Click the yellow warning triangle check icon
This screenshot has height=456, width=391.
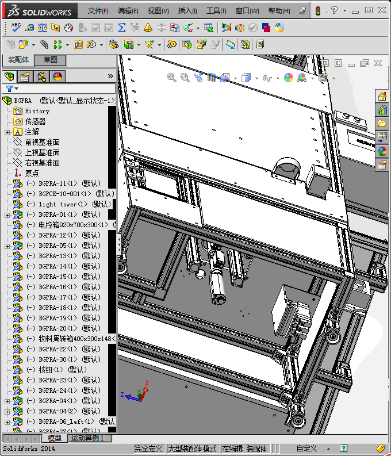pyautogui.click(x=148, y=28)
